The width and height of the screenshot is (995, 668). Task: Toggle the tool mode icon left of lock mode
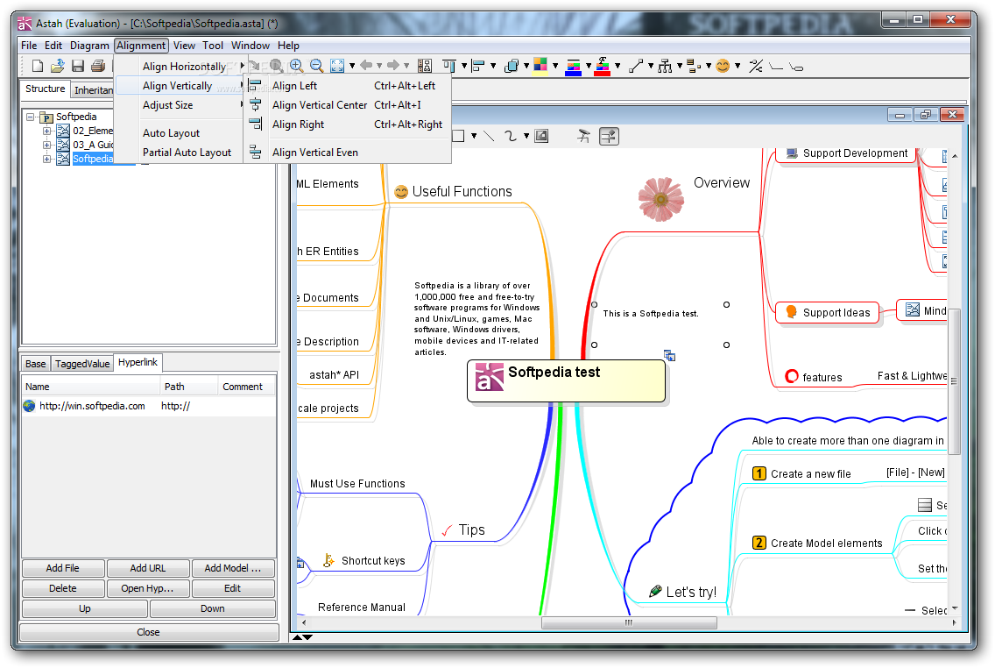[x=584, y=136]
